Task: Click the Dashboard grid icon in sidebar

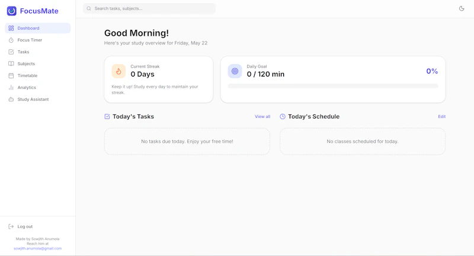Action: [11, 28]
